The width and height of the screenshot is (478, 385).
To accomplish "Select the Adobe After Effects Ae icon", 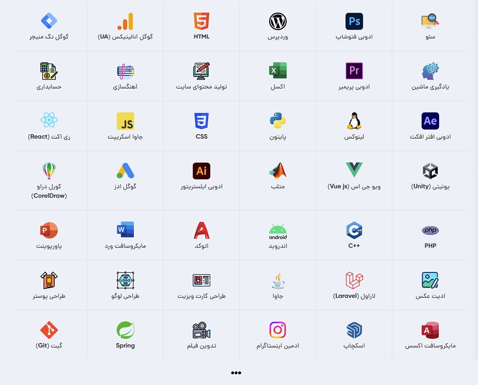I will [x=430, y=121].
